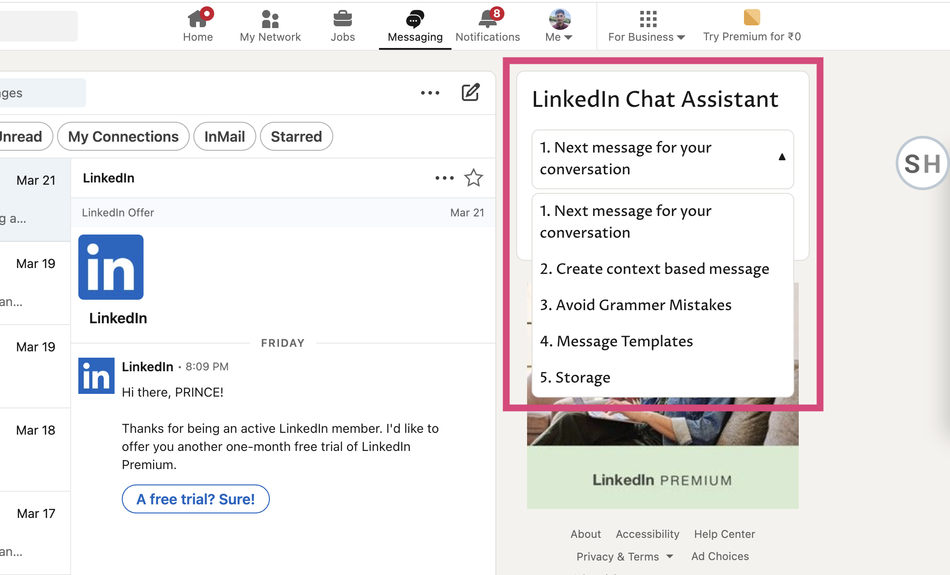The width and height of the screenshot is (950, 575).
Task: Select the My Connections filter pill
Action: click(123, 136)
